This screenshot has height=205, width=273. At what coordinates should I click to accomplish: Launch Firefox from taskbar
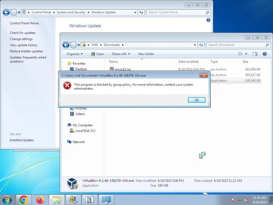pyautogui.click(x=40, y=200)
